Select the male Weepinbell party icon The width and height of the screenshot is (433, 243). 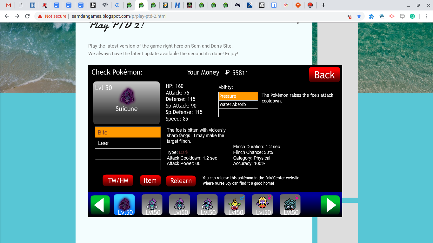(x=235, y=205)
